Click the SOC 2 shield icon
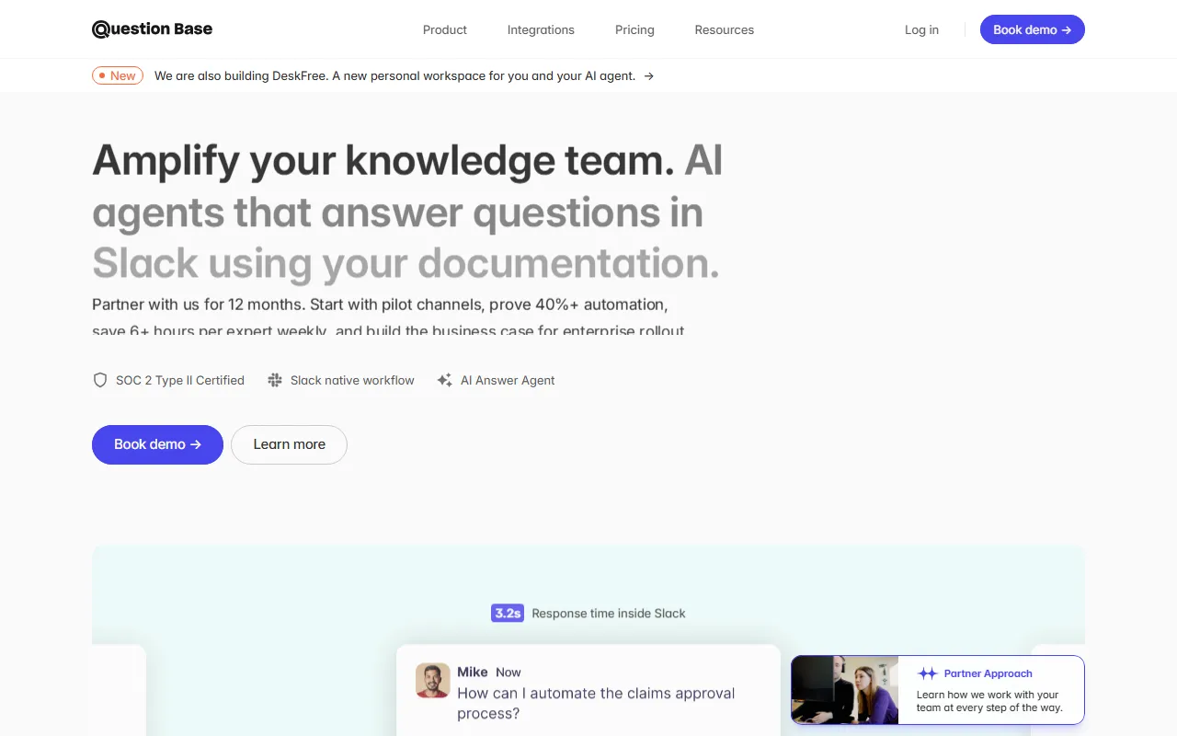This screenshot has width=1177, height=736. (100, 380)
